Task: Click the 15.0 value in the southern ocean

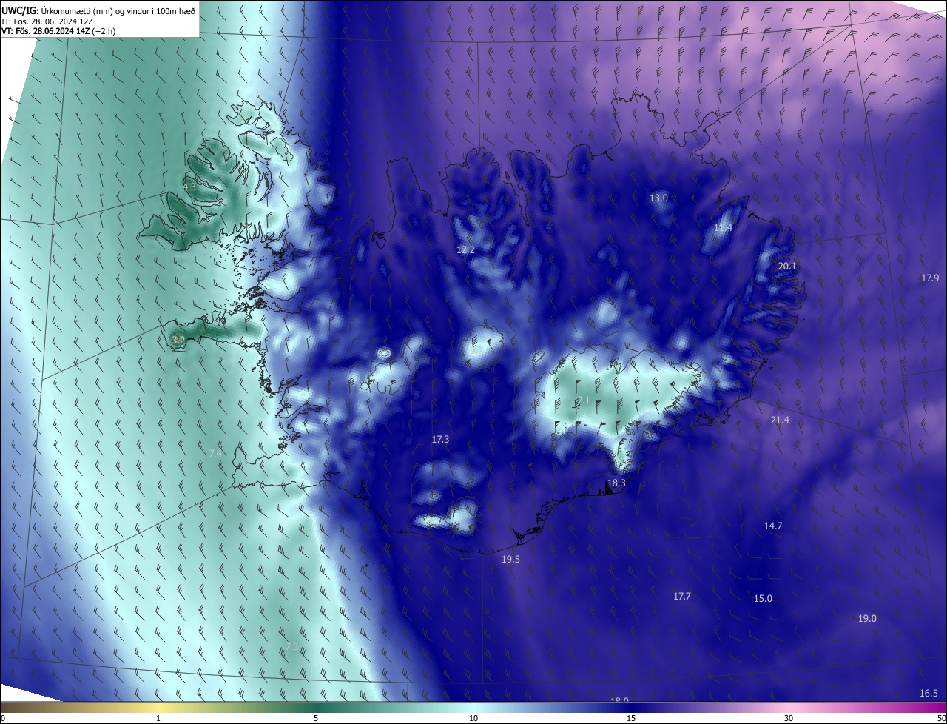Action: [763, 598]
